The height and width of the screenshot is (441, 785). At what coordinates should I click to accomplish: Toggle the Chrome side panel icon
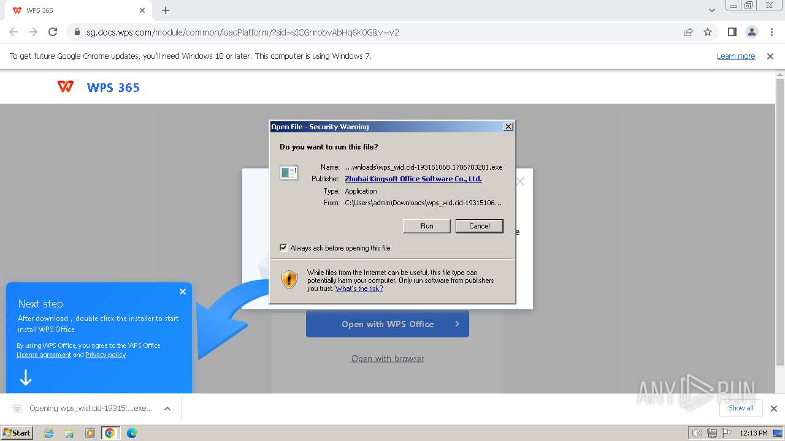click(x=732, y=32)
